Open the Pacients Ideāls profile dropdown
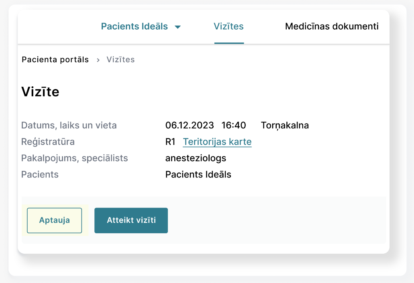Screen dimensions: 414x283 click(x=135, y=26)
